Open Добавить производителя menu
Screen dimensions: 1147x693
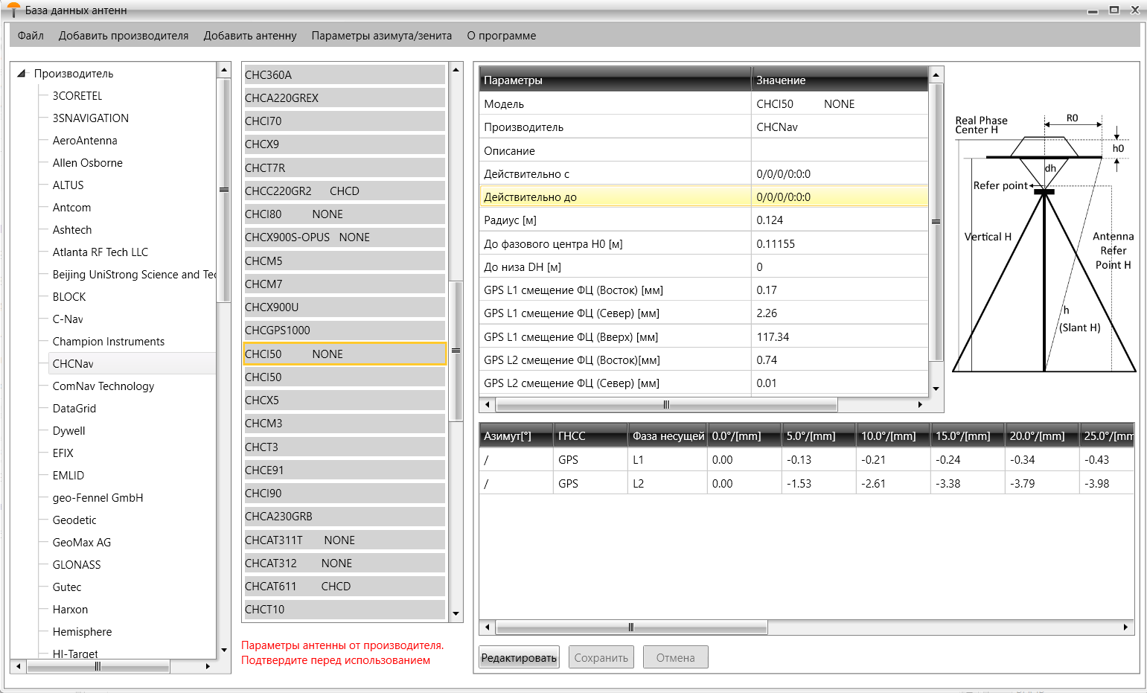click(x=124, y=36)
